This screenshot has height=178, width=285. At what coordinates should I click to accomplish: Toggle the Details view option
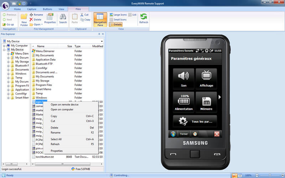(116, 25)
